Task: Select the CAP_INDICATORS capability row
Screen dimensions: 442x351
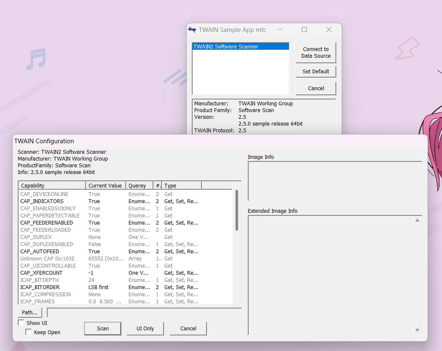Action: coord(126,201)
